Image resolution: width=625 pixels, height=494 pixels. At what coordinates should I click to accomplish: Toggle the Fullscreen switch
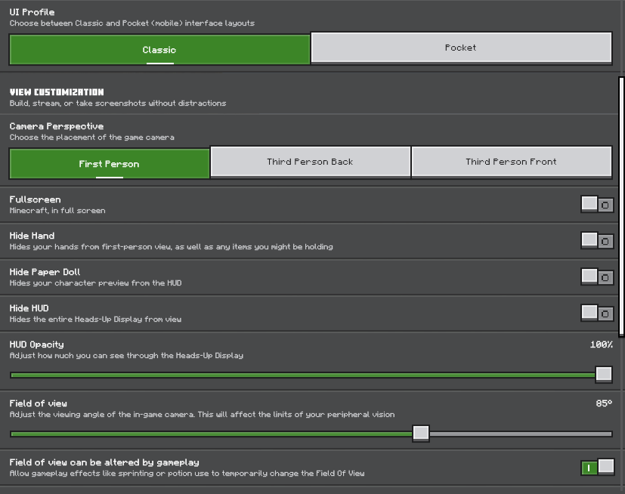point(597,205)
